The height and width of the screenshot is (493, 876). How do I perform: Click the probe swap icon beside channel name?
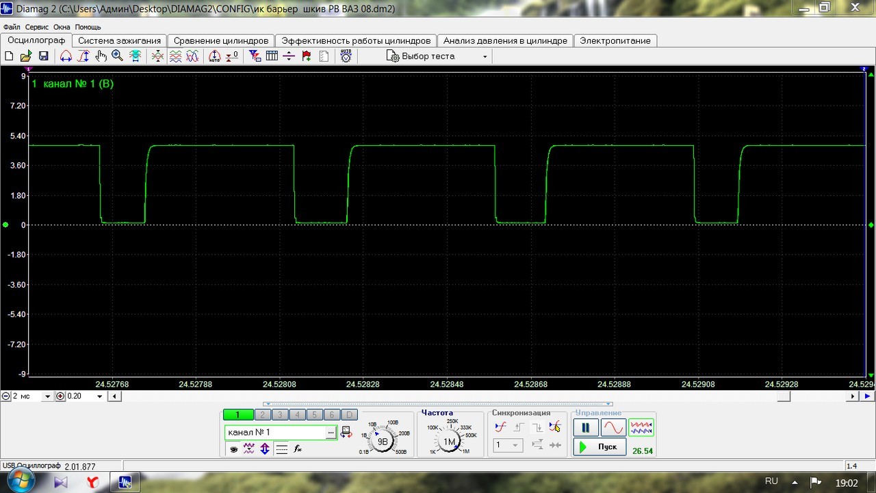tap(346, 432)
